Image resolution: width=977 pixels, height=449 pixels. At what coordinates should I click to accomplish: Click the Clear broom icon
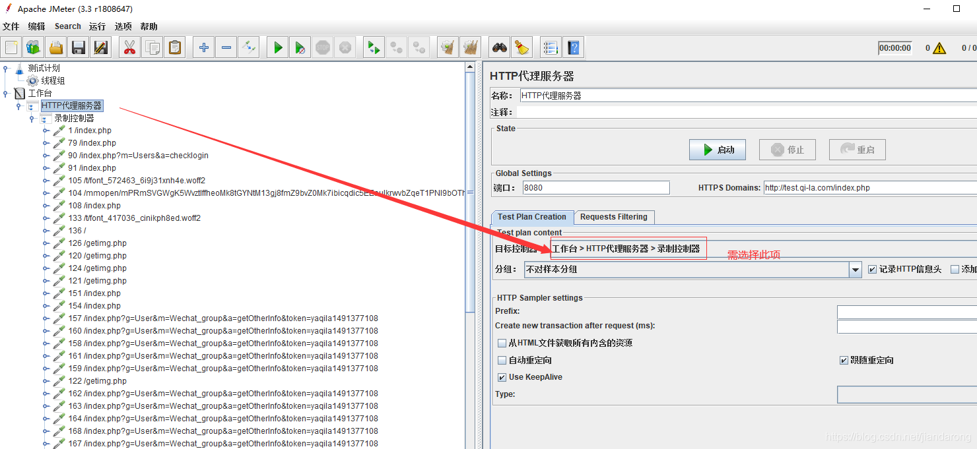pyautogui.click(x=448, y=47)
